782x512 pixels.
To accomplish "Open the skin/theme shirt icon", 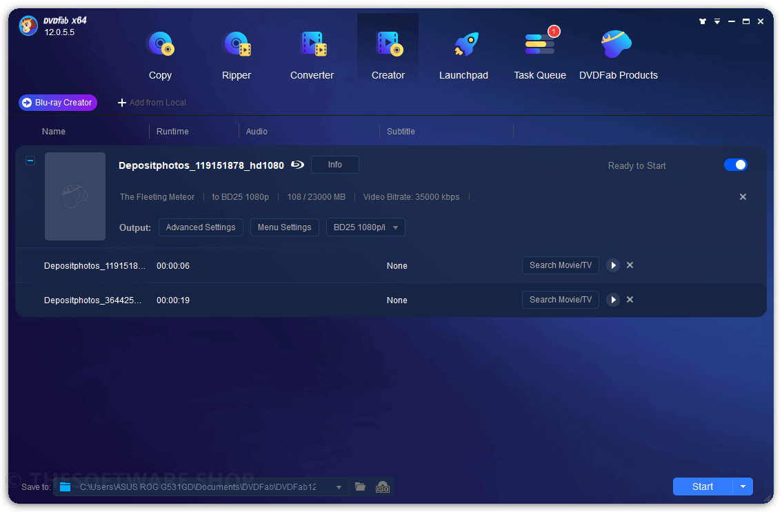I will coord(702,21).
